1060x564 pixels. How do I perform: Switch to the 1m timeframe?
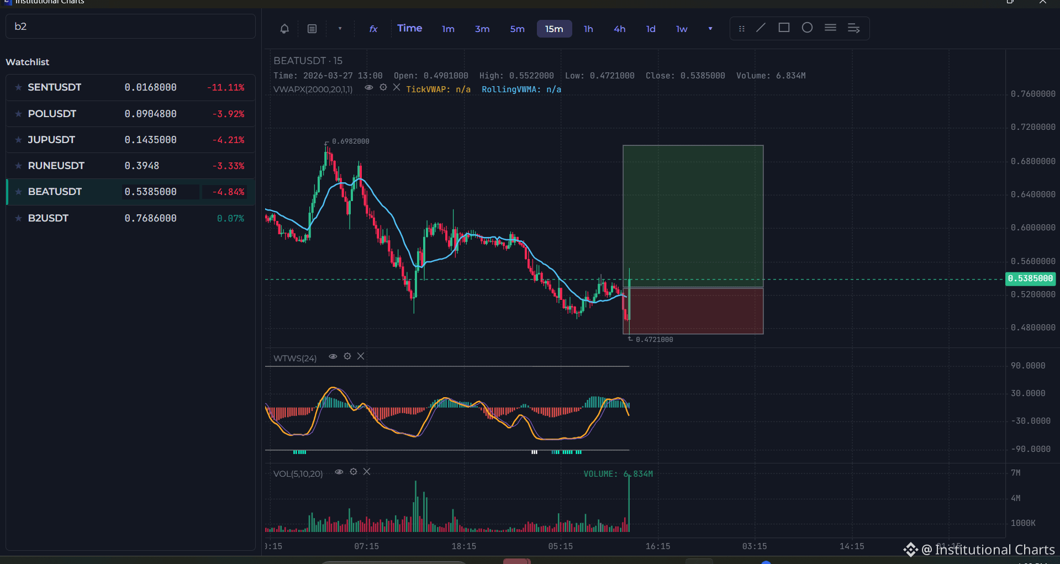click(448, 29)
